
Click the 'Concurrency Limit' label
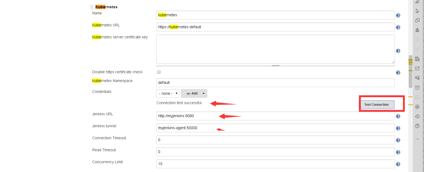click(107, 162)
